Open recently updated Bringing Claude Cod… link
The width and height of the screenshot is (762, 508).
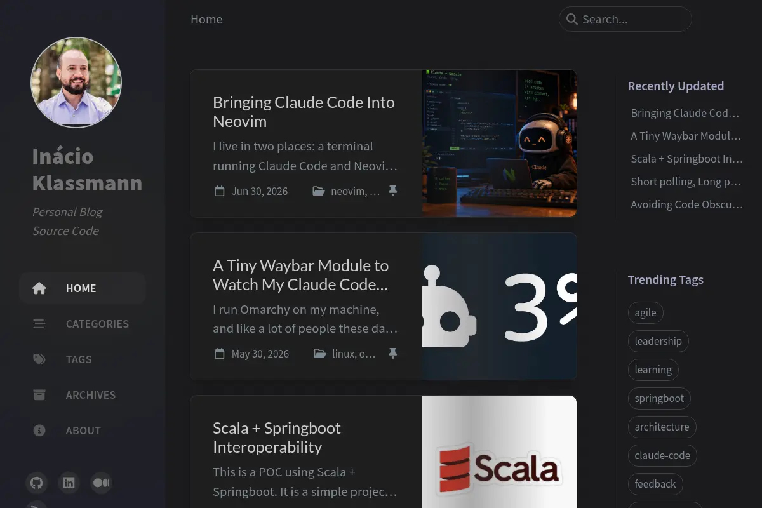[x=685, y=113]
